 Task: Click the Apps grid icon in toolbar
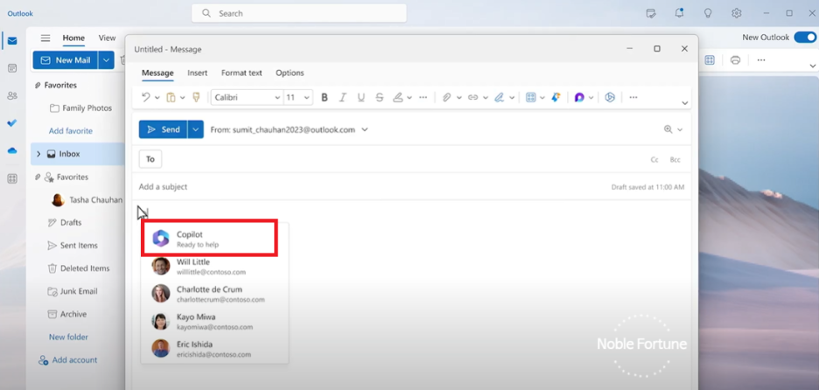[x=530, y=97]
